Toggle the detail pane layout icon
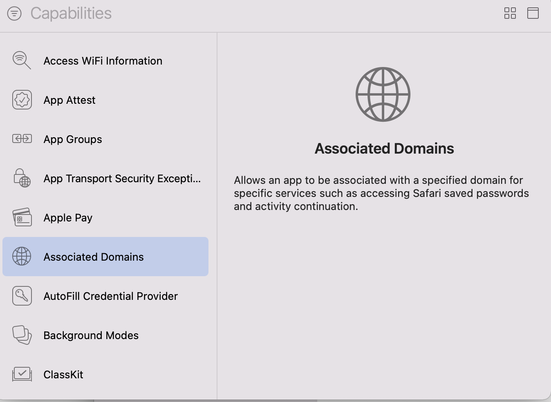This screenshot has height=402, width=551. [533, 13]
